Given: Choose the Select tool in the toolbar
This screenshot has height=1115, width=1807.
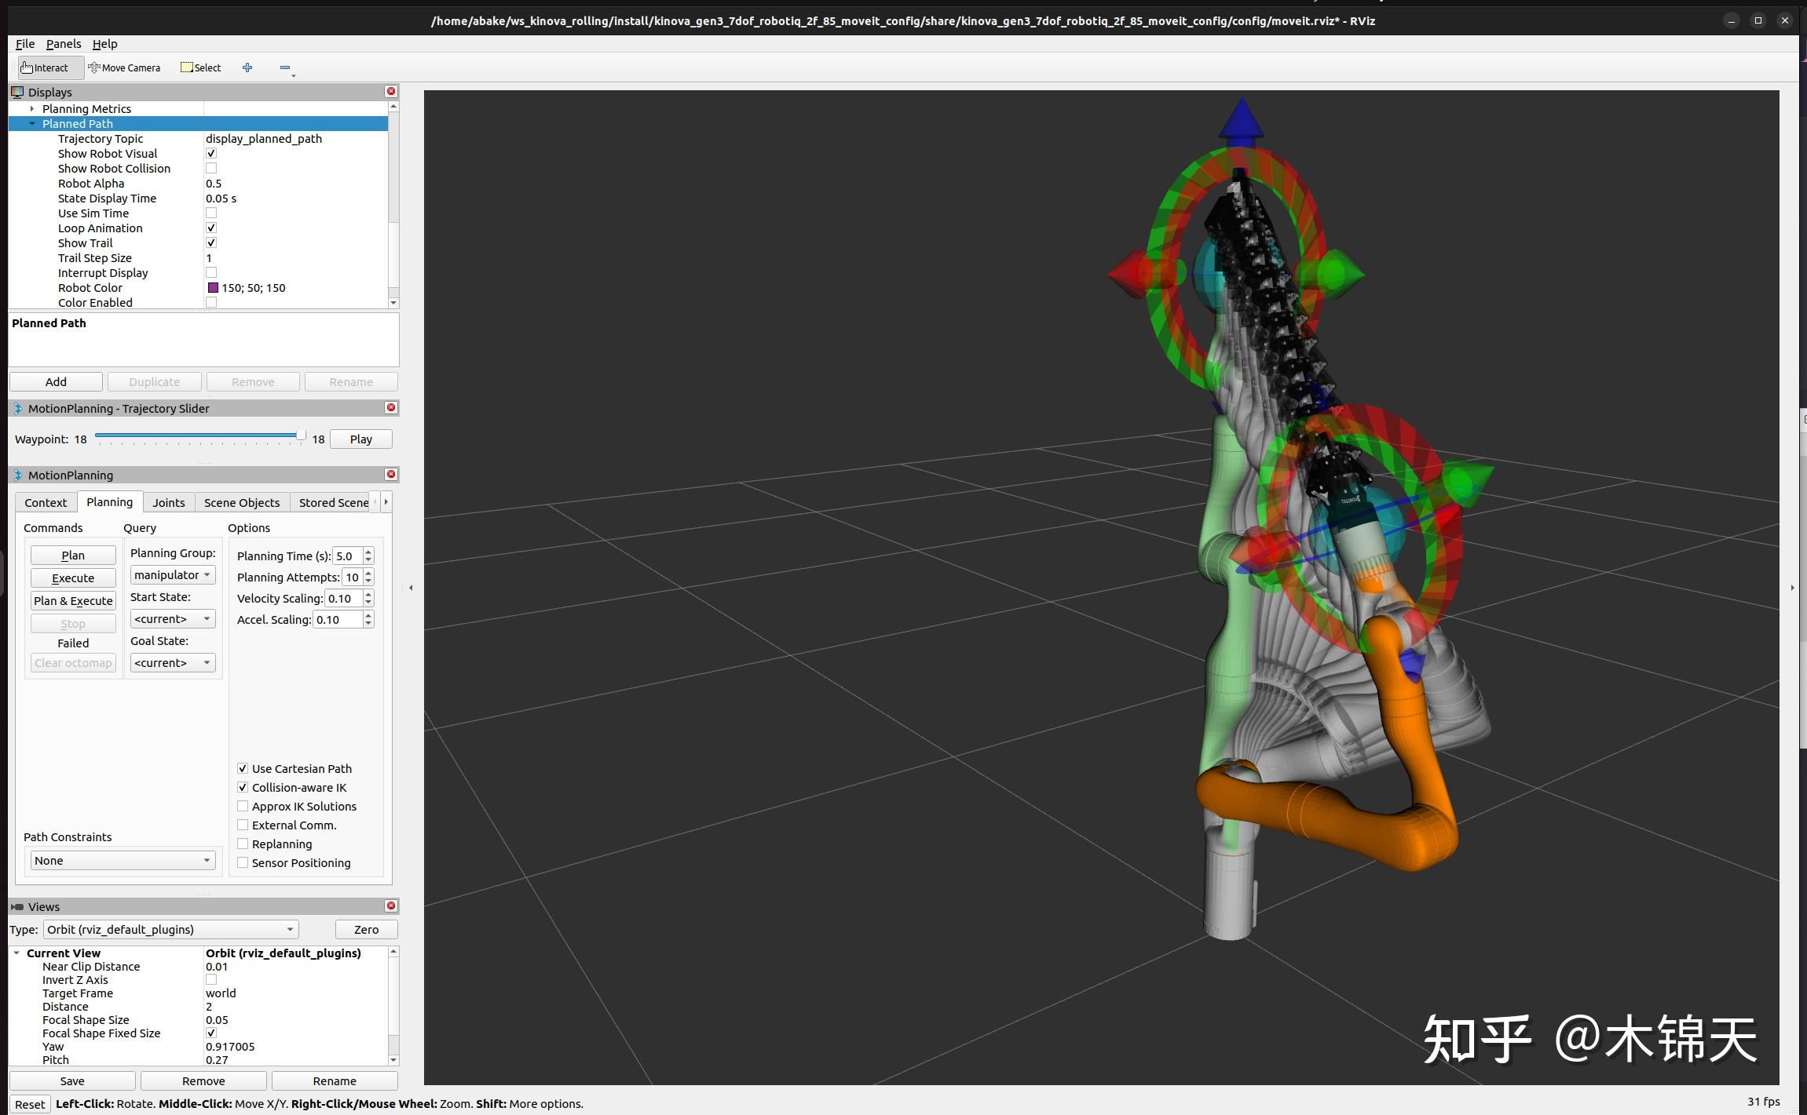Looking at the screenshot, I should coord(199,67).
